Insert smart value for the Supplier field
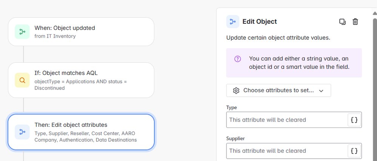The width and height of the screenshot is (377, 161). [354, 151]
